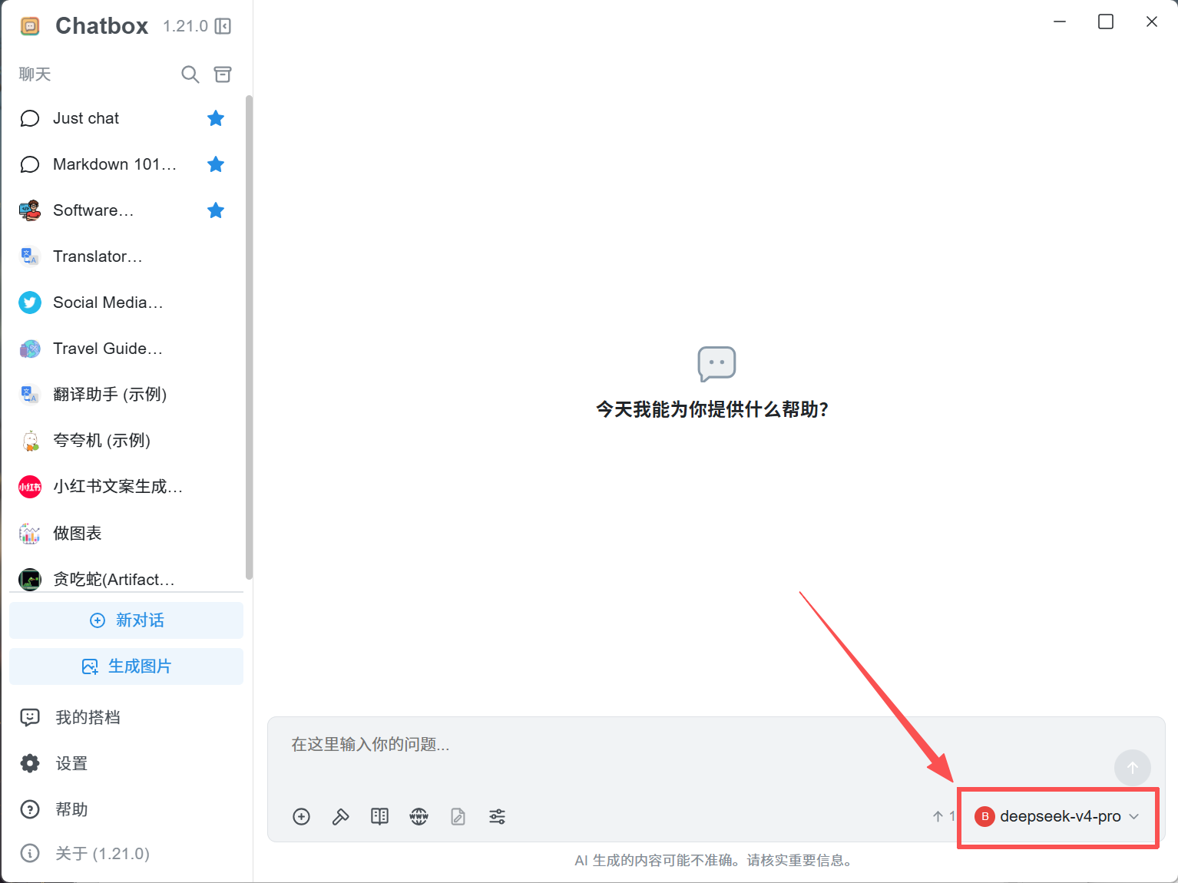Click the plus attachment icon in the input bar
The height and width of the screenshot is (883, 1178).
(x=302, y=816)
